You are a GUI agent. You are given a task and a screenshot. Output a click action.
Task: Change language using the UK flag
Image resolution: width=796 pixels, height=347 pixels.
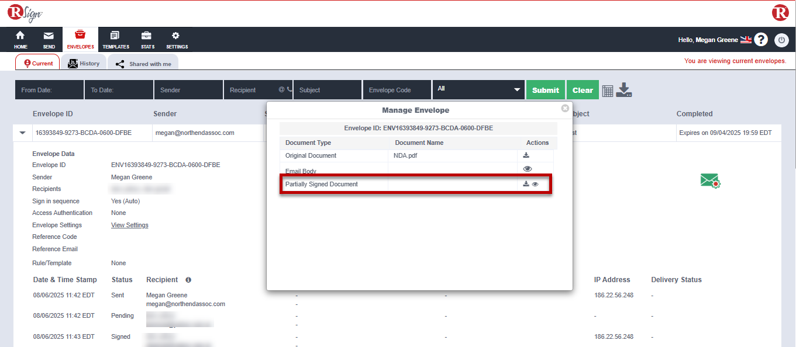746,40
